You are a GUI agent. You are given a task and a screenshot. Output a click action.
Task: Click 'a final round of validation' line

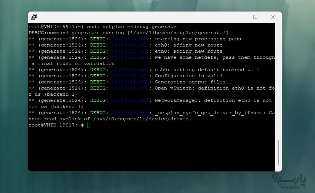pyautogui.click(x=73, y=63)
